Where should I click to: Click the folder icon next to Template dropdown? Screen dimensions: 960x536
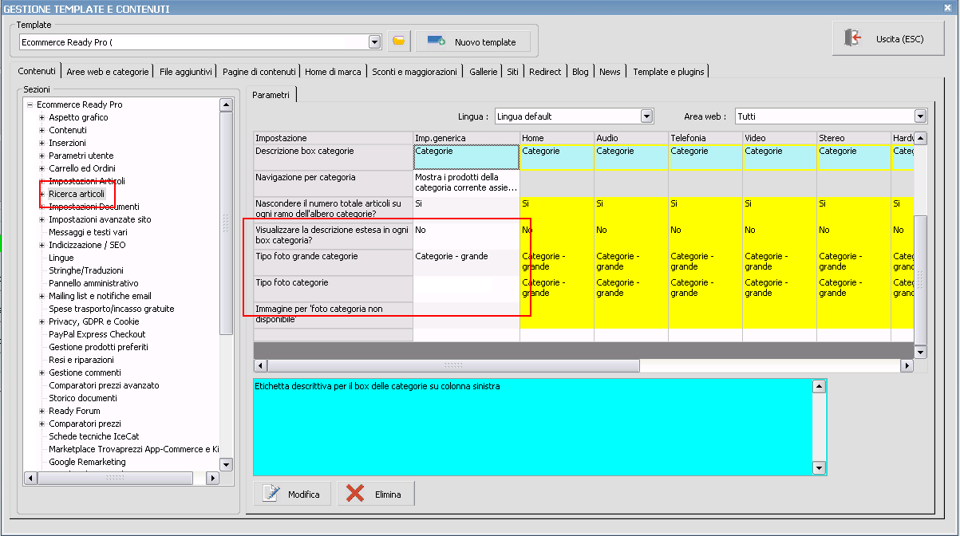(398, 41)
